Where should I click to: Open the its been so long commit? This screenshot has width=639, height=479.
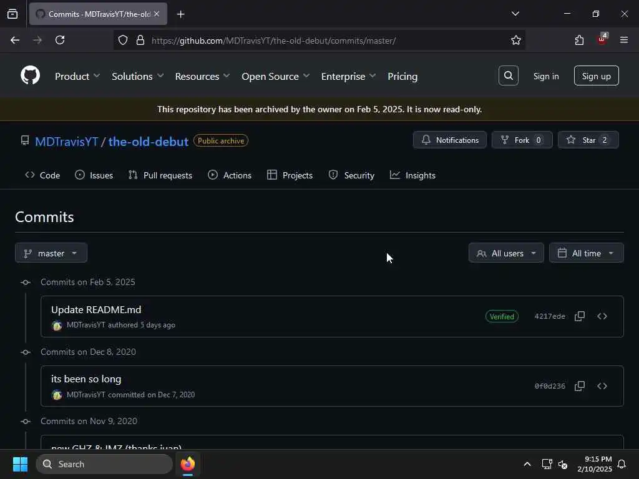coord(86,379)
